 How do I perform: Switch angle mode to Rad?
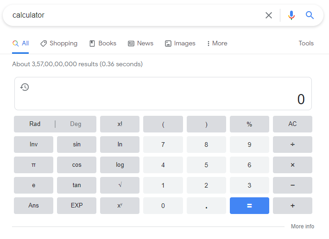(x=35, y=124)
